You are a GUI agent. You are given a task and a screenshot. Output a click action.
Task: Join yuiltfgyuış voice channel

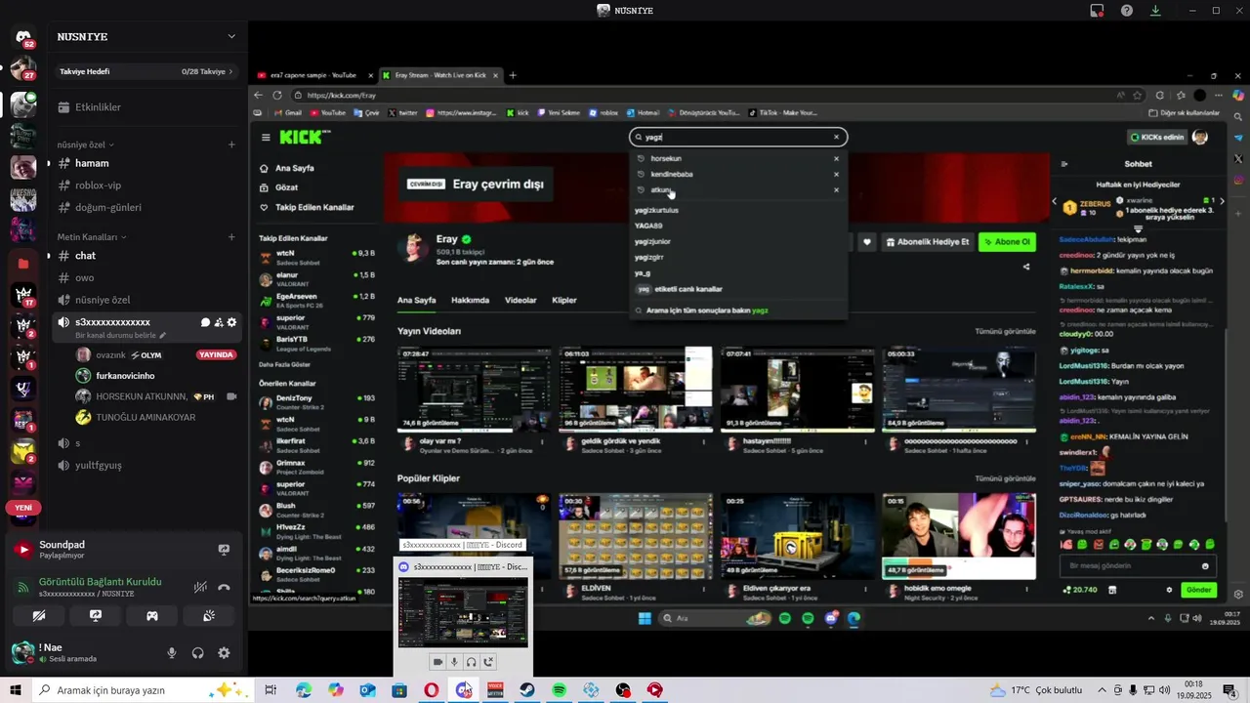point(145,466)
